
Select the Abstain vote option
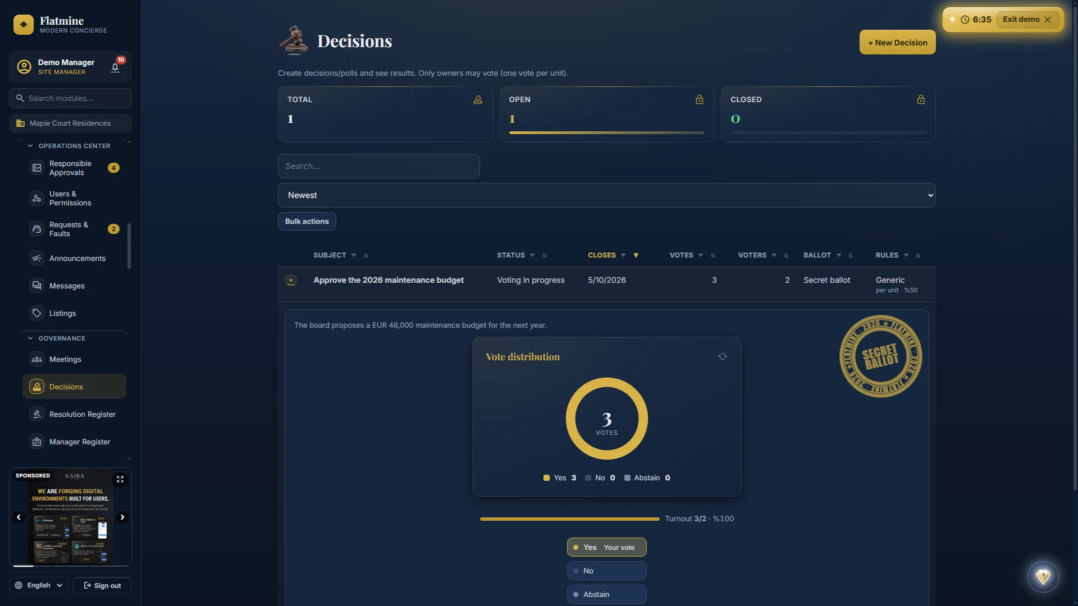click(606, 594)
